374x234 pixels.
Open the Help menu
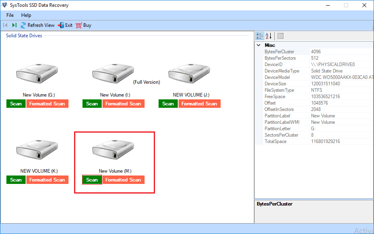pyautogui.click(x=26, y=15)
